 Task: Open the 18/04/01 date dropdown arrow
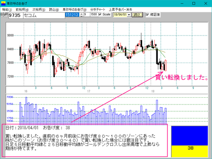click(x=129, y=15)
